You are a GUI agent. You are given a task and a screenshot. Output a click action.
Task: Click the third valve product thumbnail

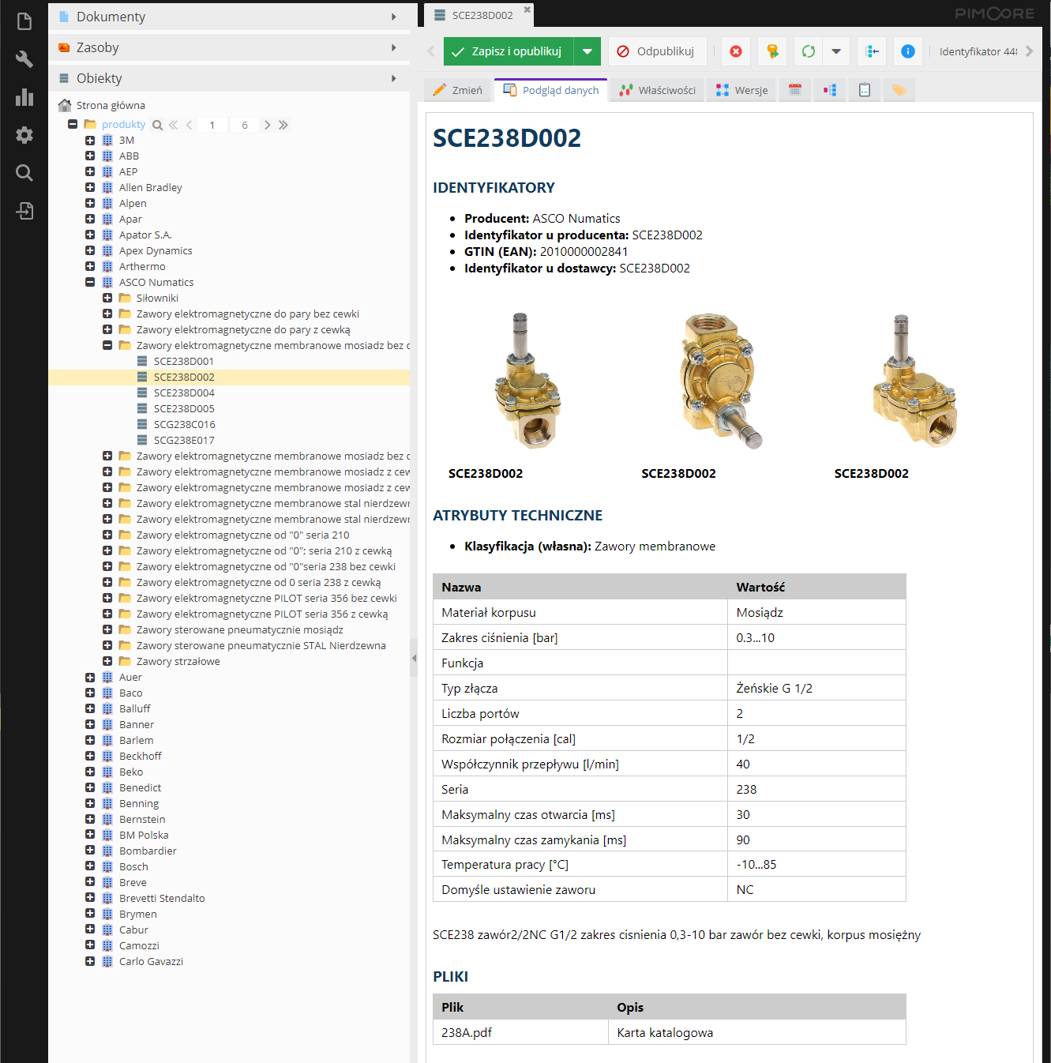coord(914,381)
